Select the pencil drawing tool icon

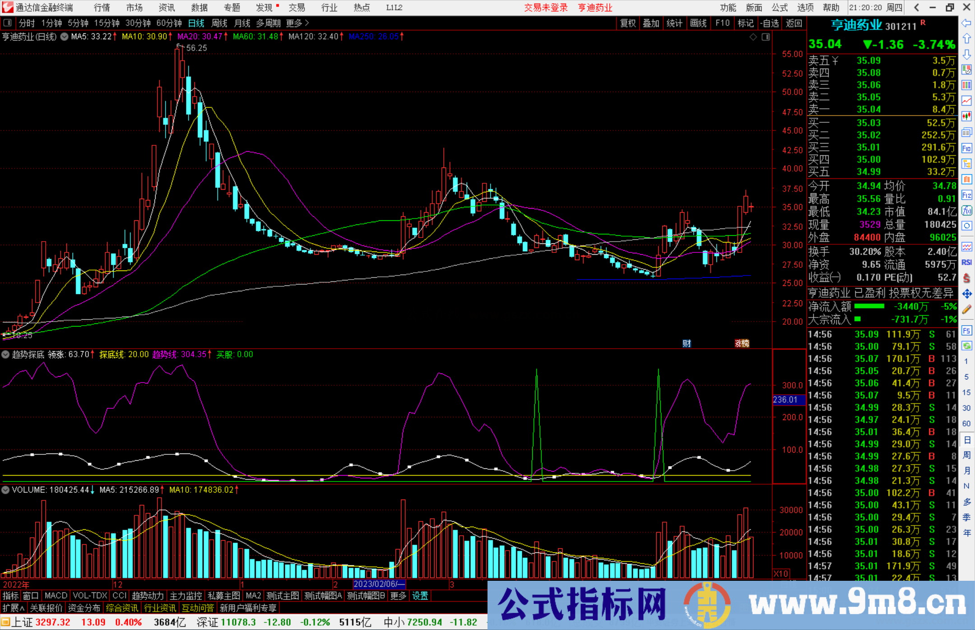(x=966, y=310)
